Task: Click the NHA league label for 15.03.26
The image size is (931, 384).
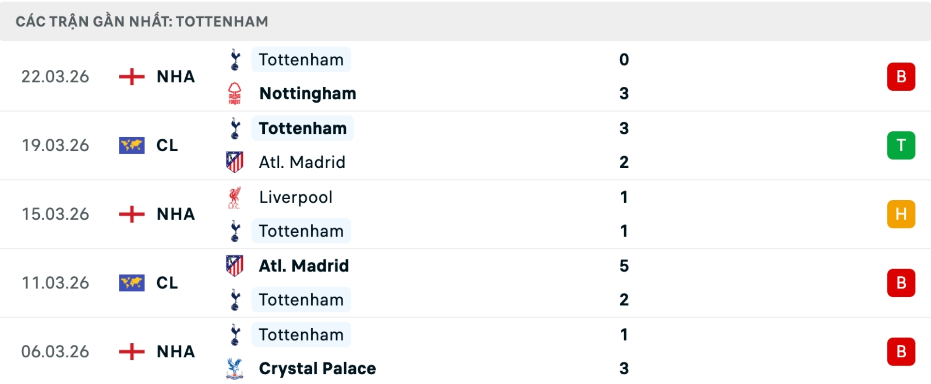Action: 176,214
